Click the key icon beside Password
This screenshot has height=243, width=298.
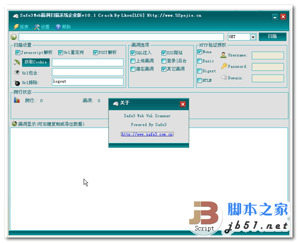click(224, 66)
